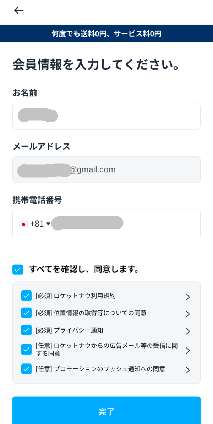Uncheck ロケットナウ利用規約 checkbox
The height and width of the screenshot is (424, 213).
tap(26, 296)
